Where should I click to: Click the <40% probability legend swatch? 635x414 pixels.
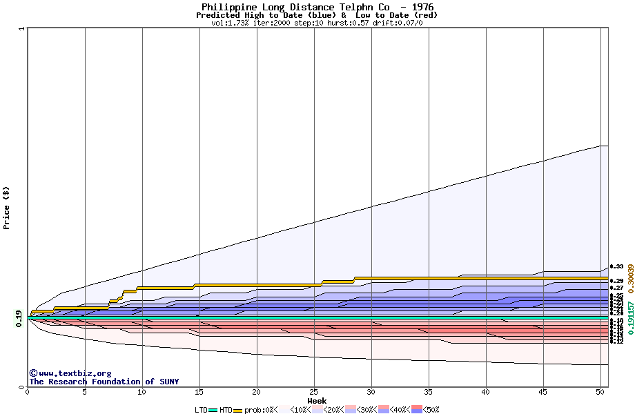pyautogui.click(x=383, y=410)
